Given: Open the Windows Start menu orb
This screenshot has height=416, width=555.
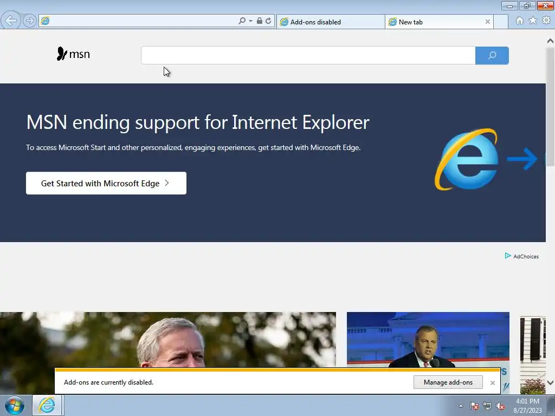Looking at the screenshot, I should coord(15,405).
